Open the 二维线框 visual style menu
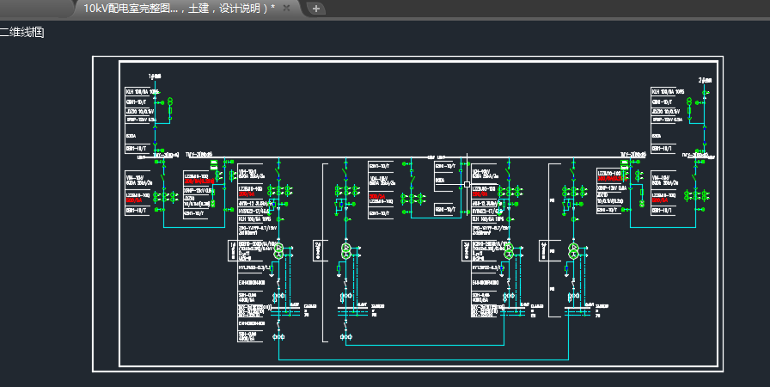This screenshot has height=387, width=770. click(x=21, y=33)
